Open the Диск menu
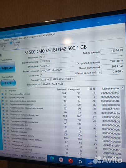 click(26, 38)
